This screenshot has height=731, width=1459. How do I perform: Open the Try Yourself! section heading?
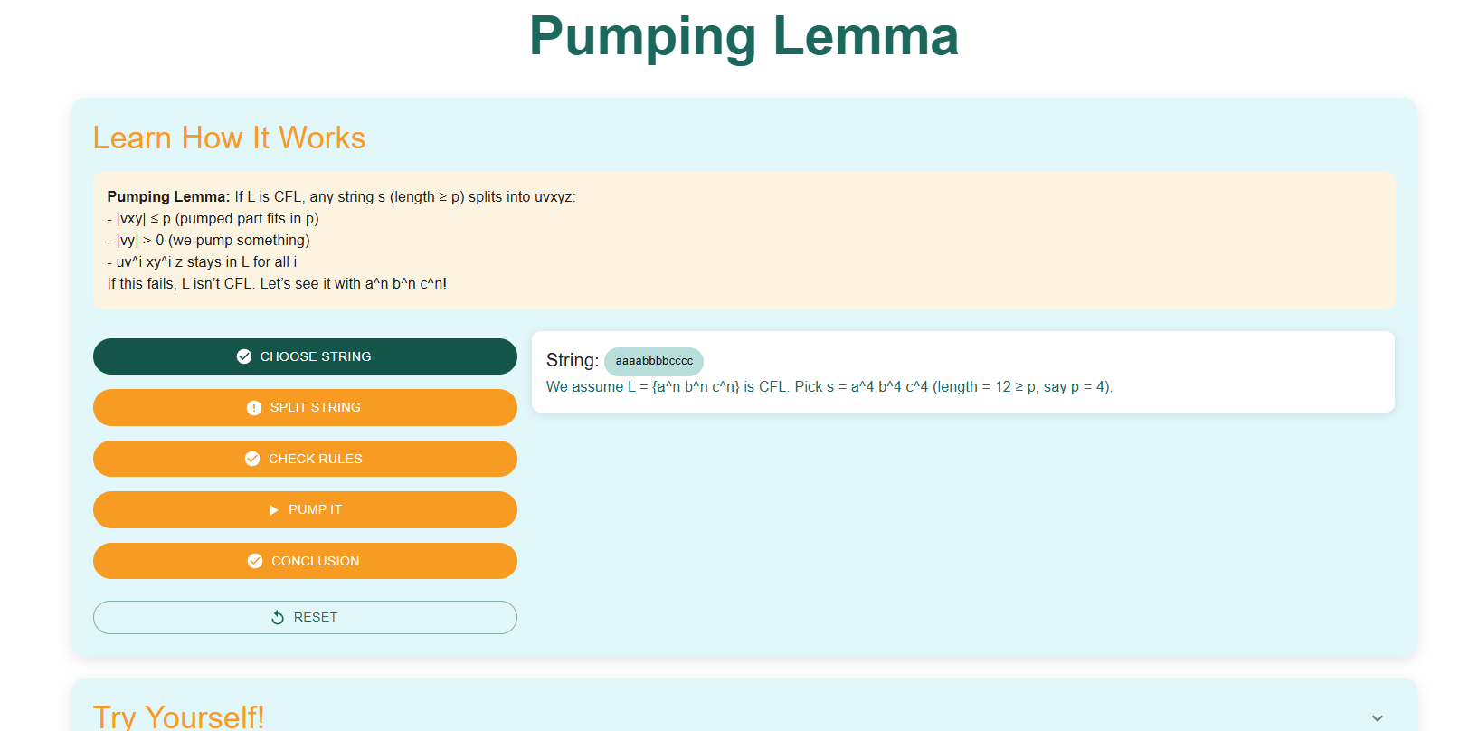(179, 717)
